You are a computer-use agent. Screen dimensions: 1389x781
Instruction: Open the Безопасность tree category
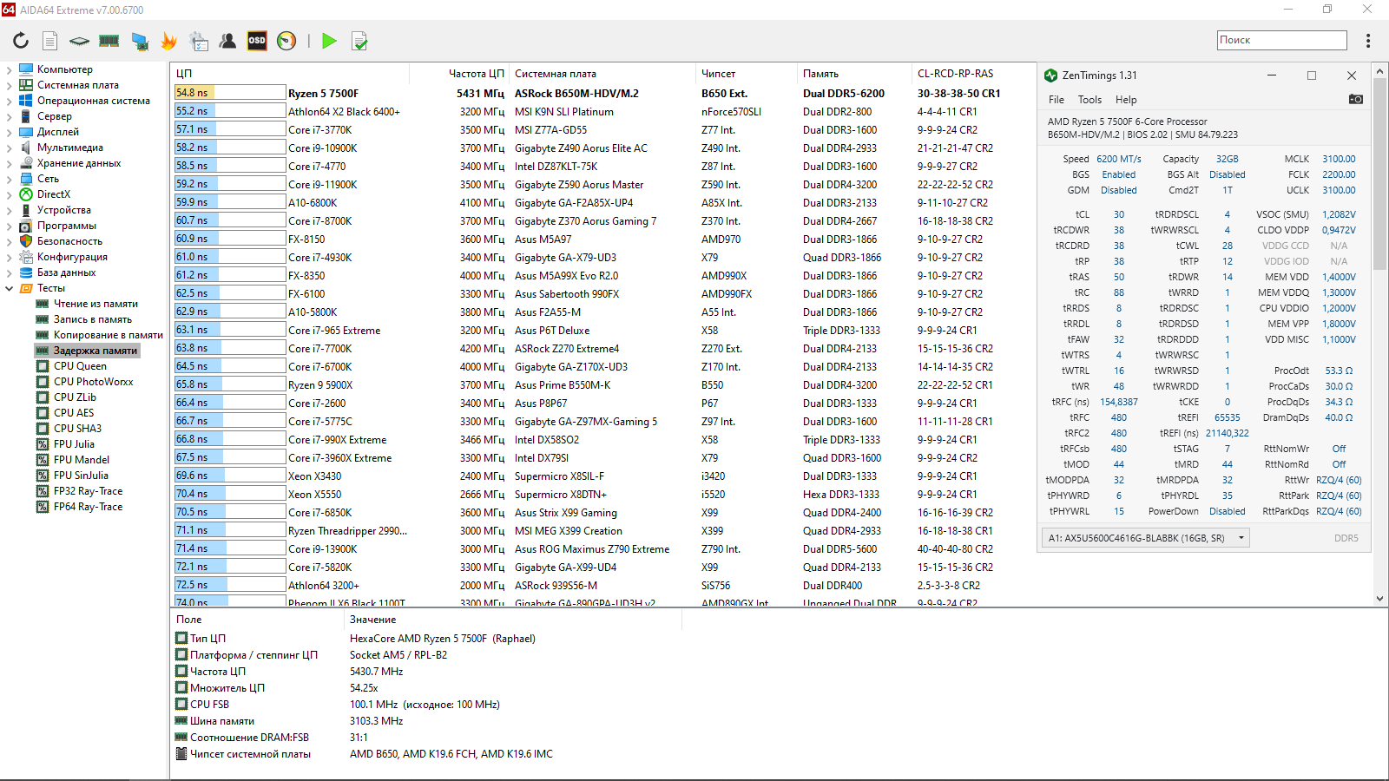tap(69, 241)
